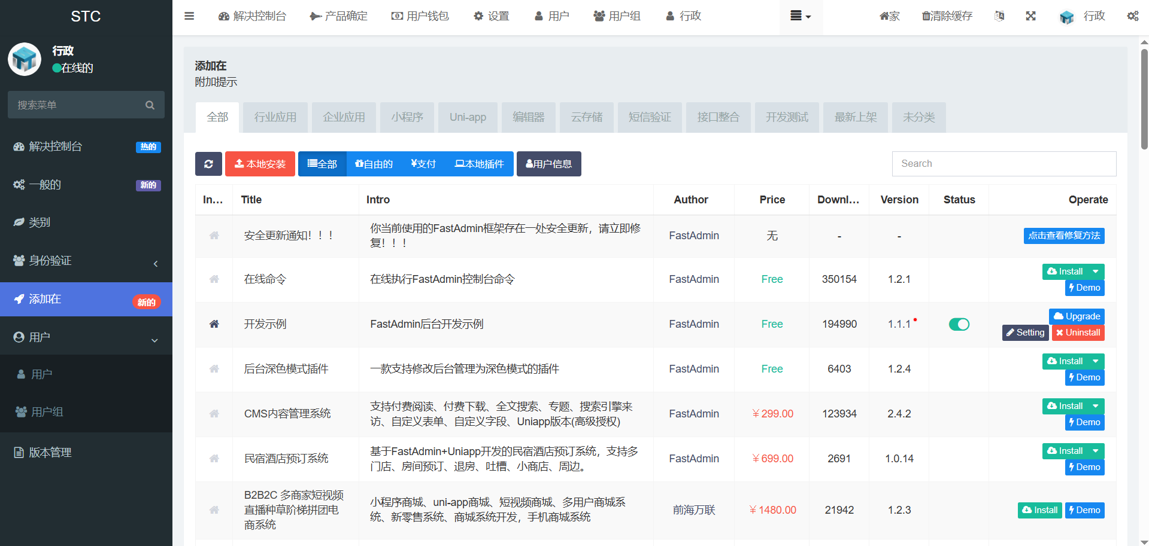
Task: Click the page vertical scrollbar
Action: [x=1144, y=99]
